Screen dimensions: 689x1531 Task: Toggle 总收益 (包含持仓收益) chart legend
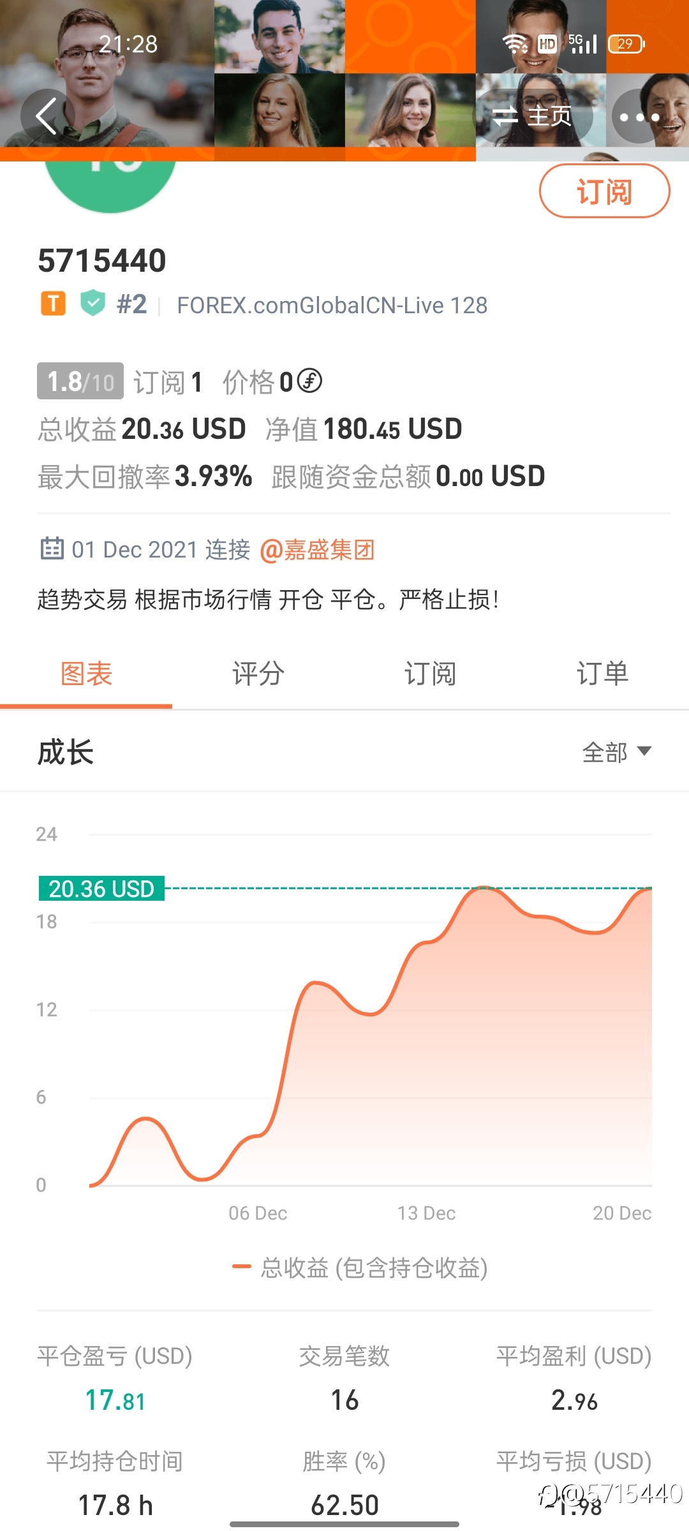point(360,1268)
